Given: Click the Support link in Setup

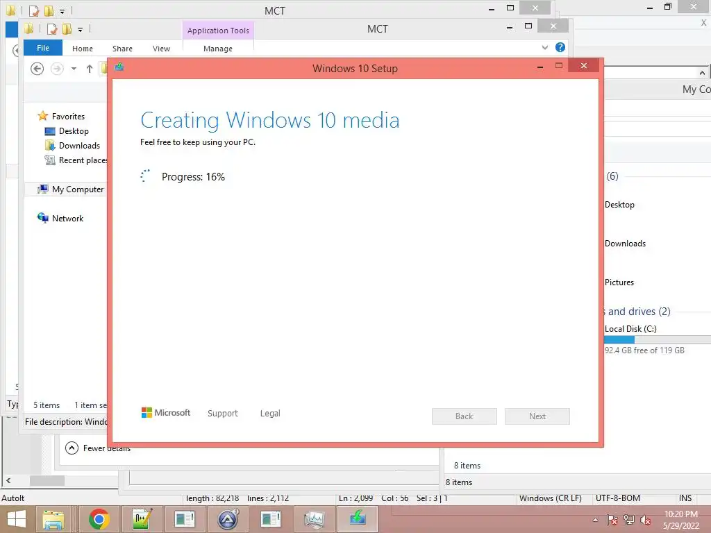Looking at the screenshot, I should pyautogui.click(x=223, y=414).
